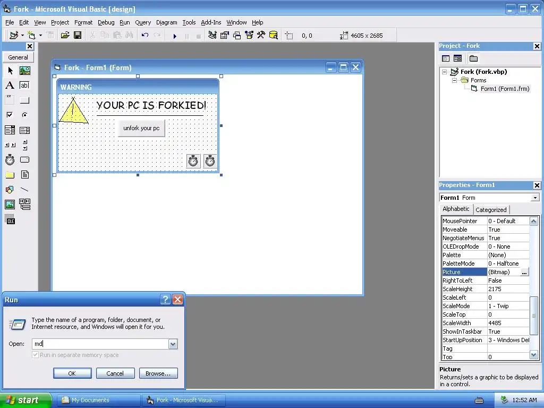Click the Windows start button
This screenshot has height=408, width=544.
[x=25, y=400]
